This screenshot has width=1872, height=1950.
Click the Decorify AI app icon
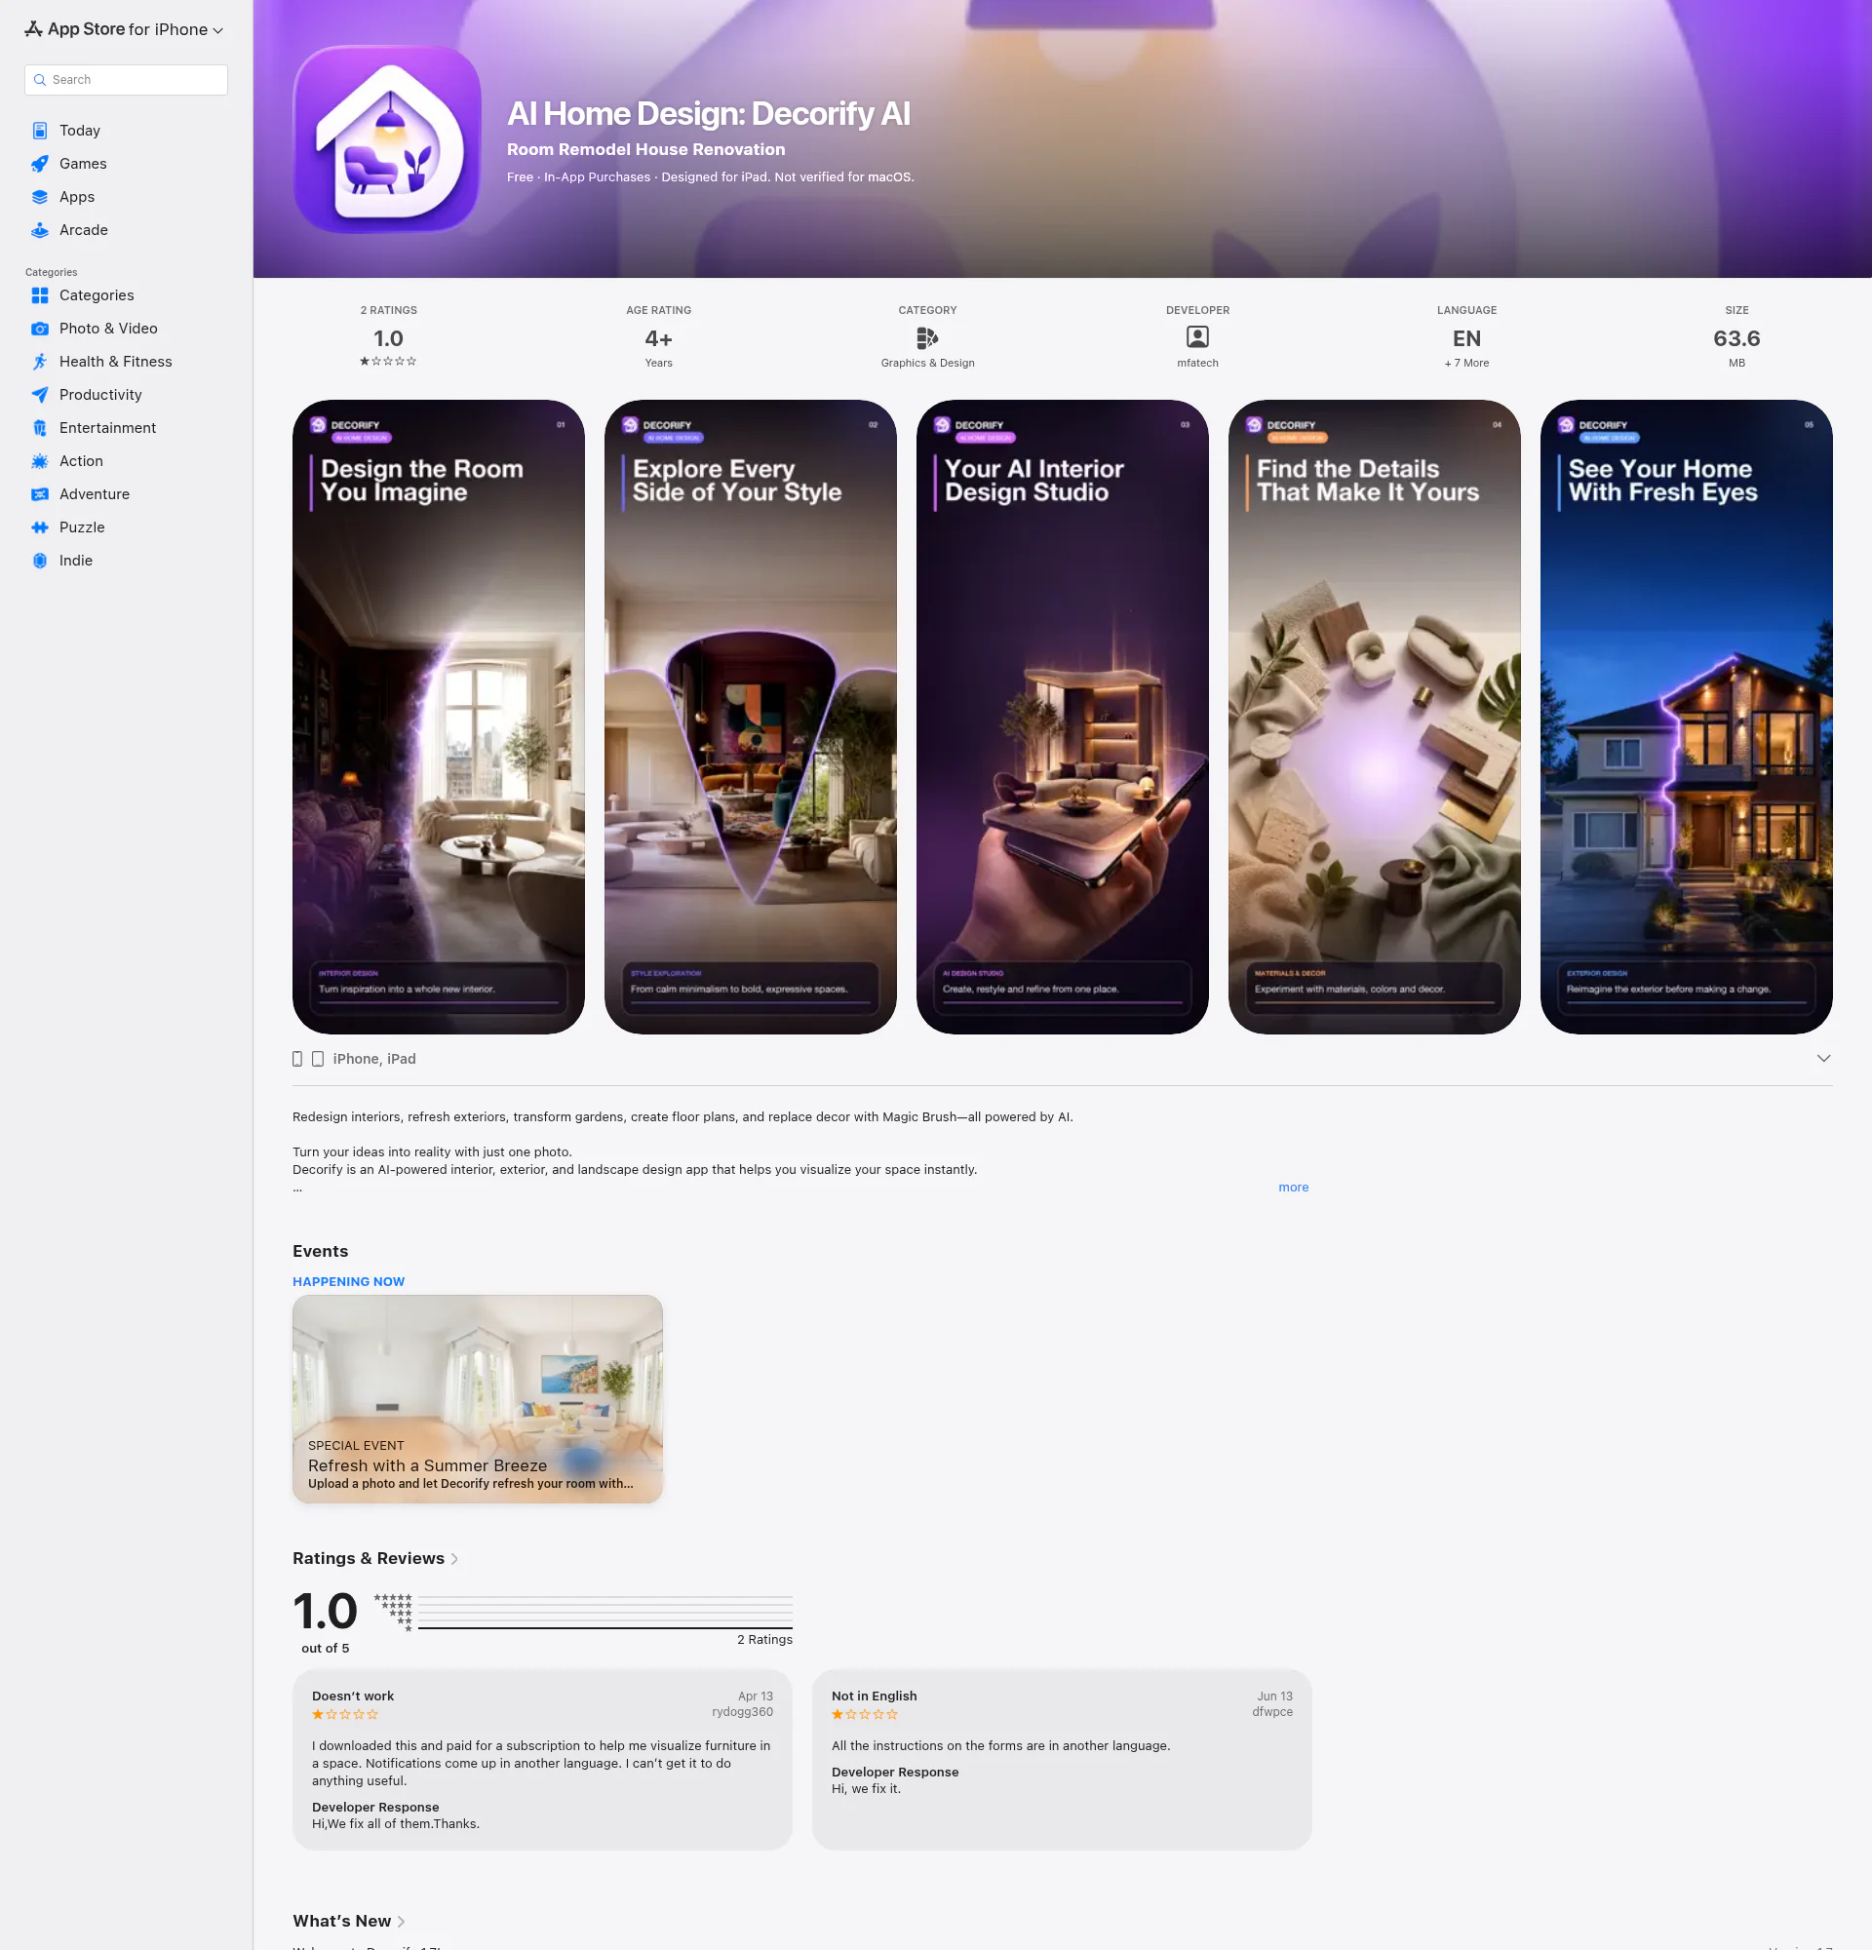coord(387,139)
